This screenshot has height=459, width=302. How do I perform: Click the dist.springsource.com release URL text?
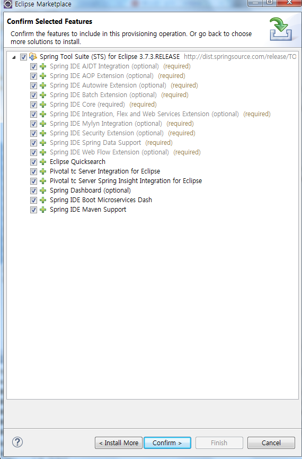coord(240,56)
